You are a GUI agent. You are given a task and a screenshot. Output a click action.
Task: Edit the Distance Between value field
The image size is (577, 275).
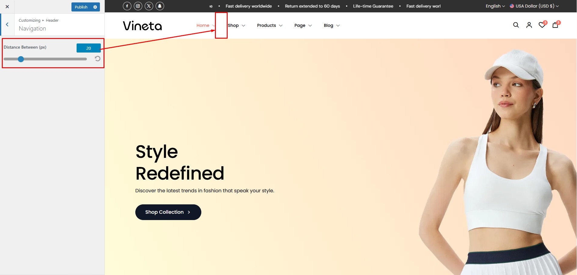(89, 48)
